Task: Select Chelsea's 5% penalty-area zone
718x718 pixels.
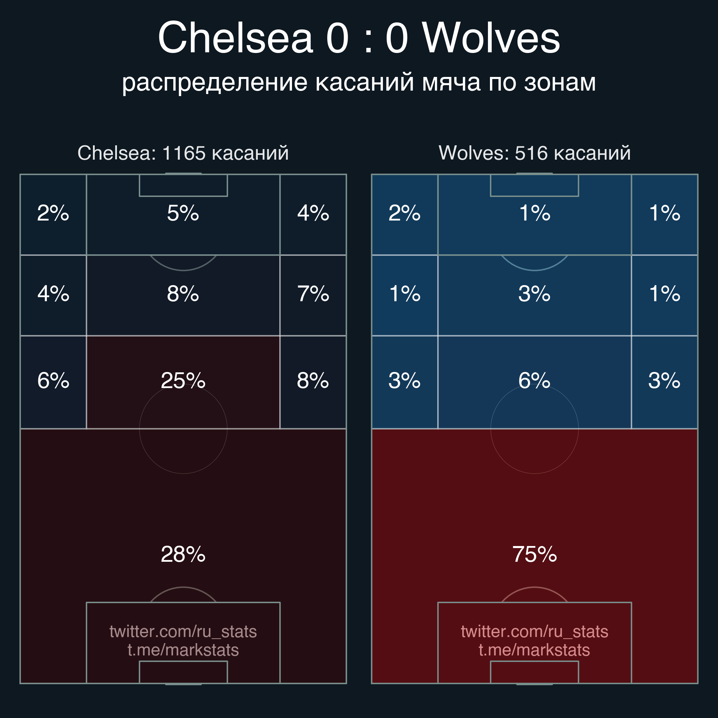Action: pos(183,214)
